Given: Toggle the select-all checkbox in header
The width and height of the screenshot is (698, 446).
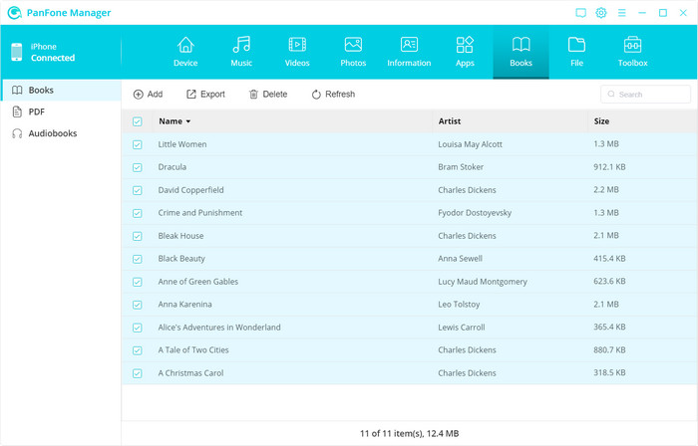Looking at the screenshot, I should (x=138, y=121).
